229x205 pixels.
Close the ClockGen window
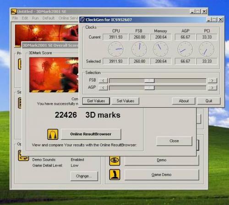pos(220,20)
